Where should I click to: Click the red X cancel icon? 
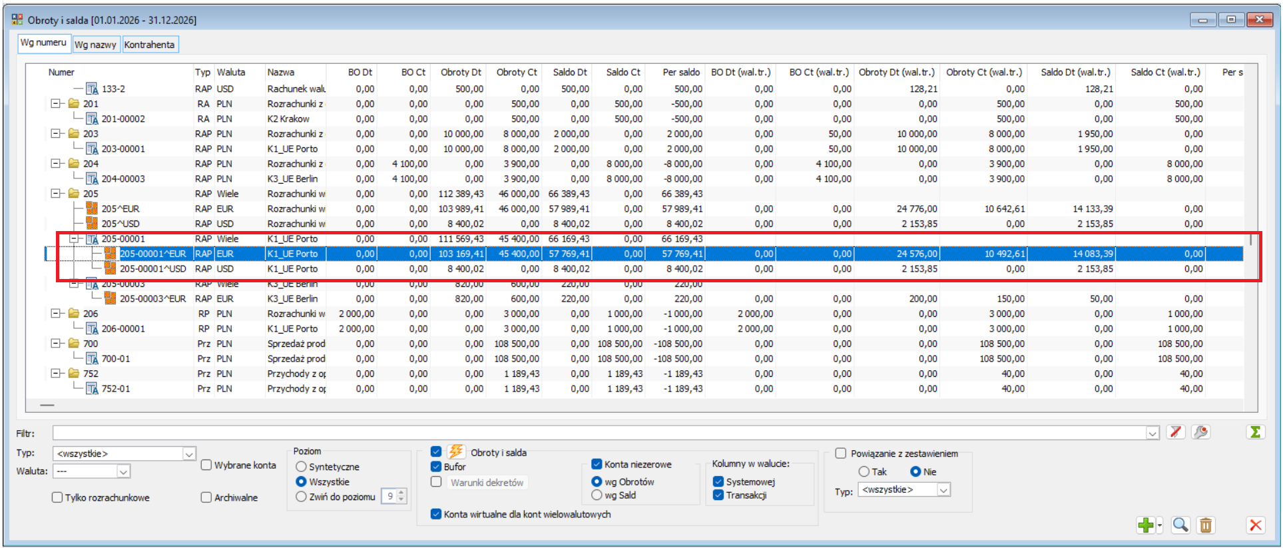tap(1255, 525)
